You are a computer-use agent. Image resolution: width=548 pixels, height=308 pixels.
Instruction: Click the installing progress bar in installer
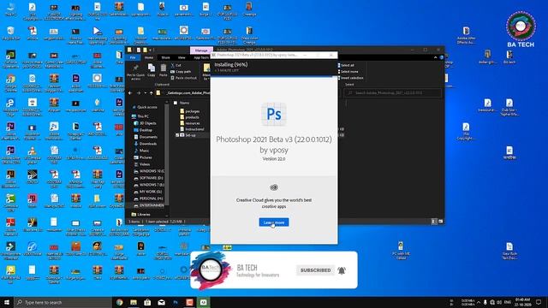[x=274, y=76]
